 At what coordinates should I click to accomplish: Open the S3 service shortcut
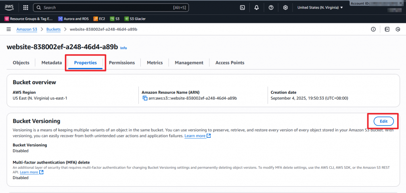tap(115, 19)
